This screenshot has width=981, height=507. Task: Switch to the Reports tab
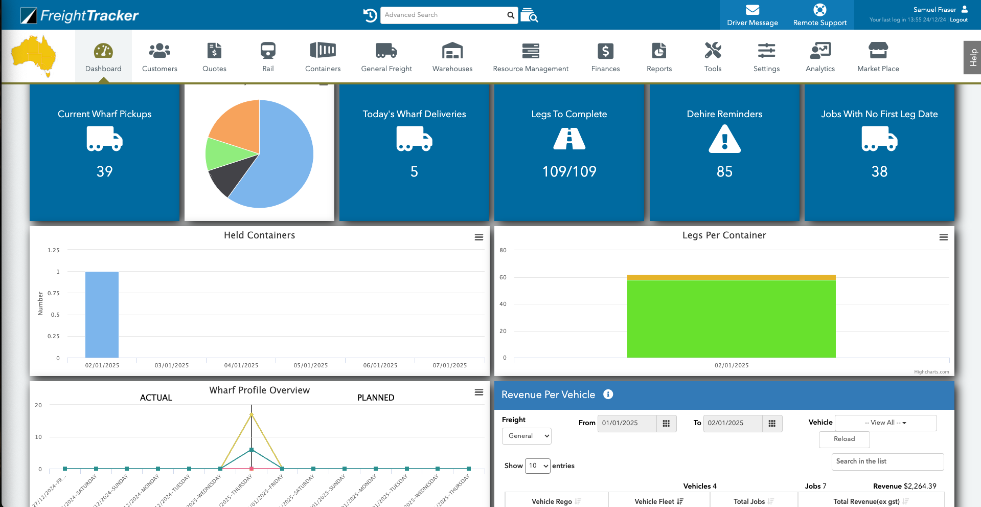pyautogui.click(x=658, y=56)
